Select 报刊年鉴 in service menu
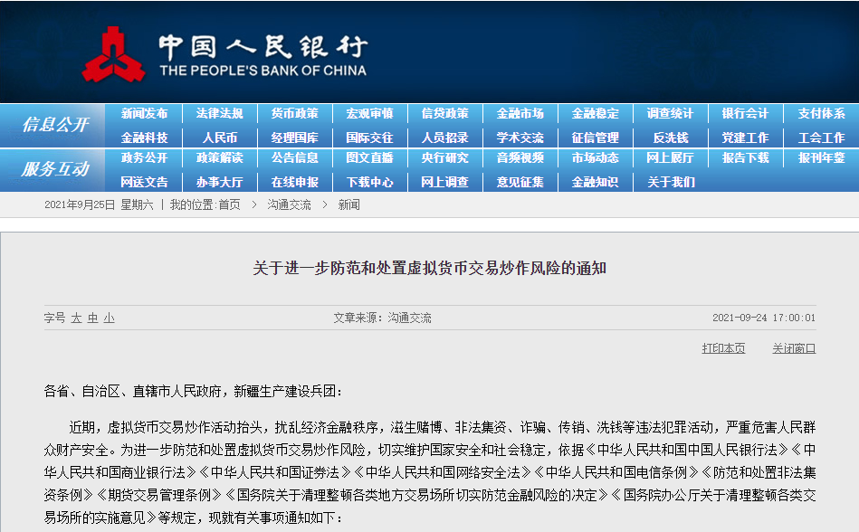Viewport: 859px width, 532px height. [x=821, y=157]
